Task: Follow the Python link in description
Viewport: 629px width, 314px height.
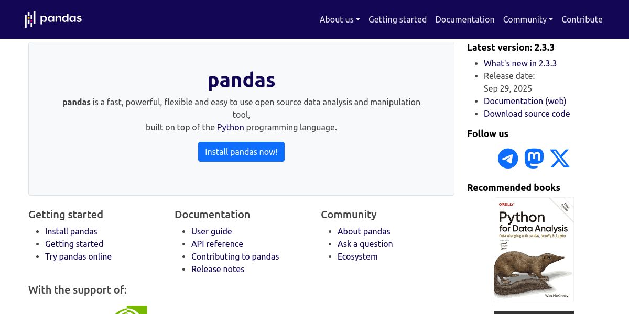Action: pyautogui.click(x=231, y=127)
